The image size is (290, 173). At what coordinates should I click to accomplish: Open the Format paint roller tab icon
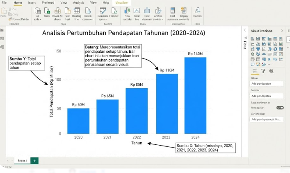pos(263,71)
